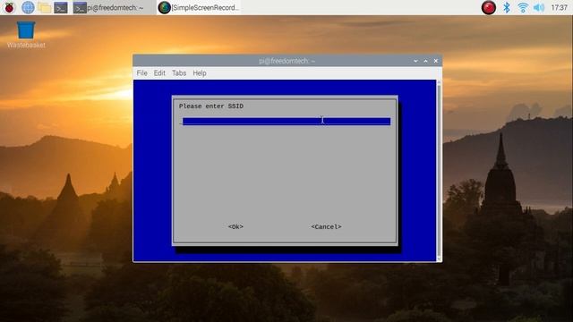Cancel the SSID entry dialog
The image size is (573, 322).
[326, 226]
